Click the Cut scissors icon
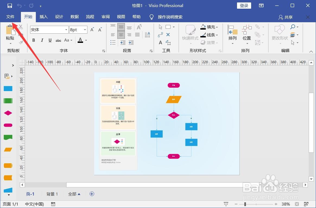 (x=21, y=27)
